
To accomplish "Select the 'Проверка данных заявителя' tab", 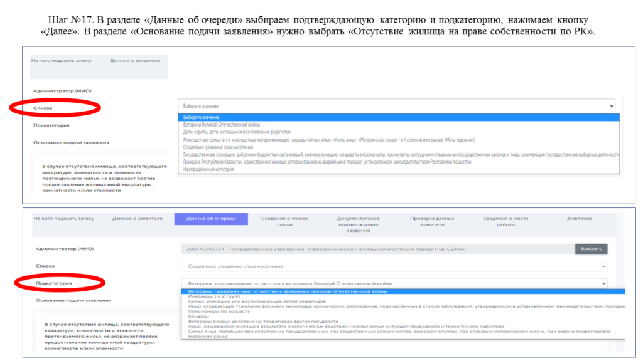I will click(431, 221).
